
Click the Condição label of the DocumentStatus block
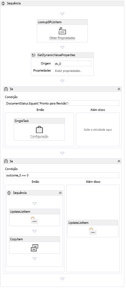[x=11, y=97]
